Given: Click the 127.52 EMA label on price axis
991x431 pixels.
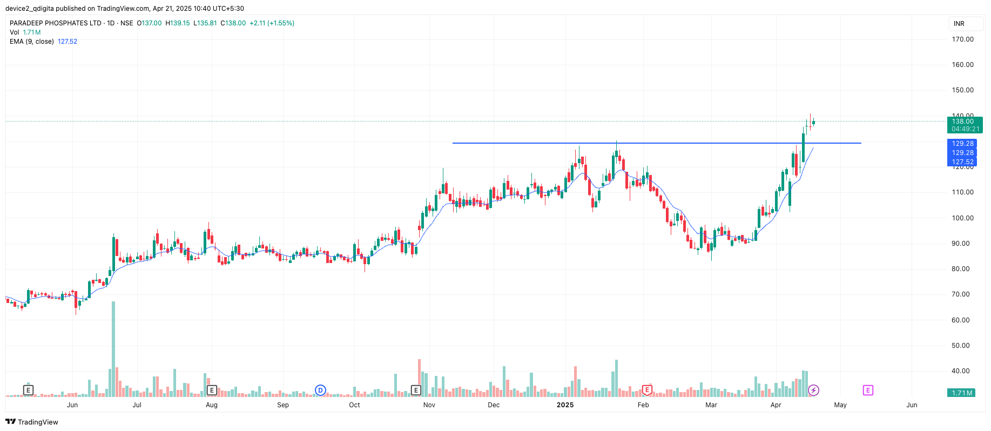Looking at the screenshot, I should (963, 162).
